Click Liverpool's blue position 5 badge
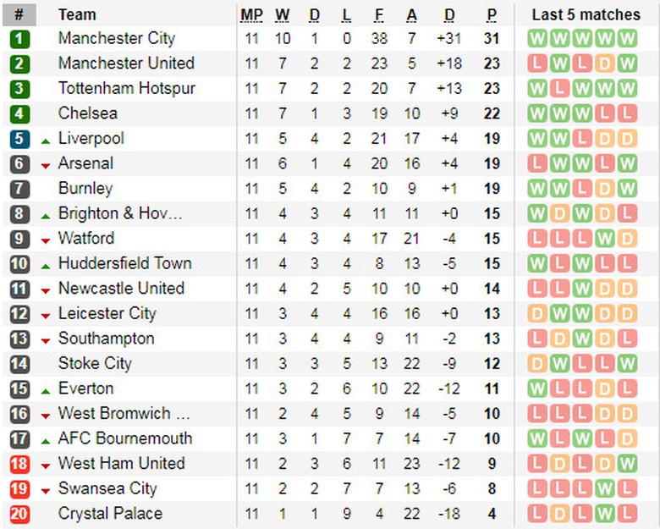This screenshot has height=529, width=660. click(x=19, y=139)
